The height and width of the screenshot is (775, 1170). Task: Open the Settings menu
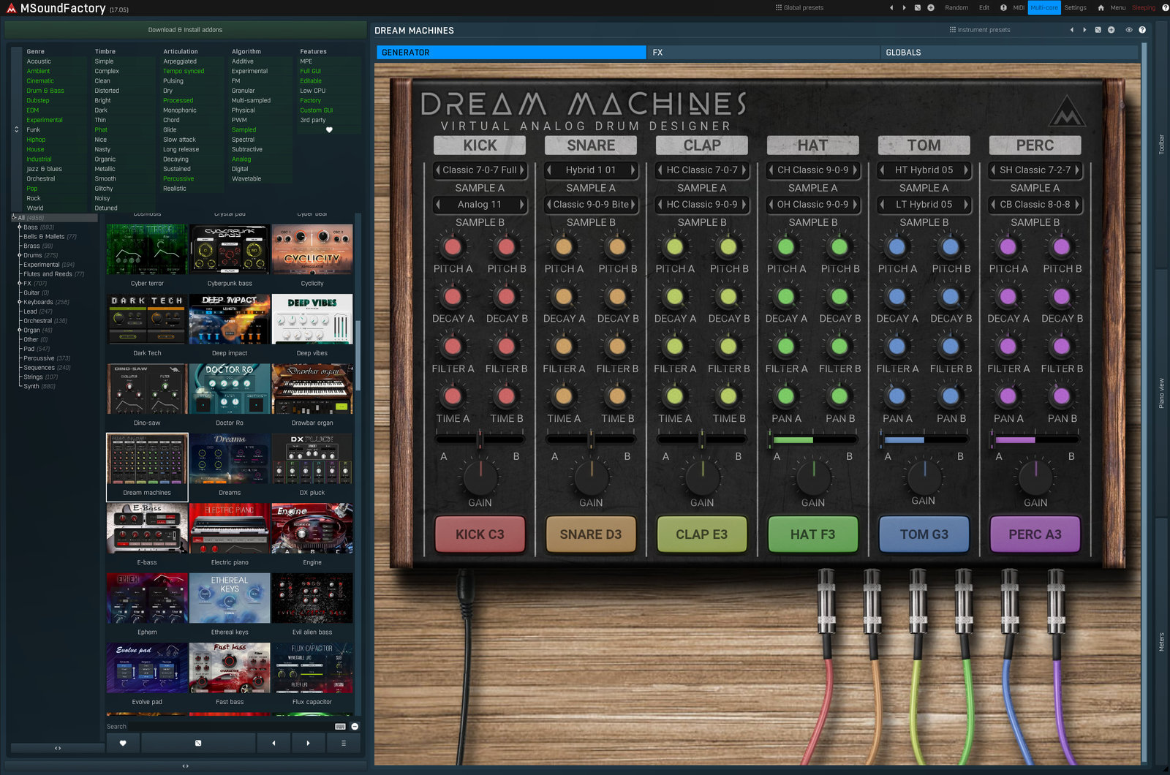point(1075,7)
